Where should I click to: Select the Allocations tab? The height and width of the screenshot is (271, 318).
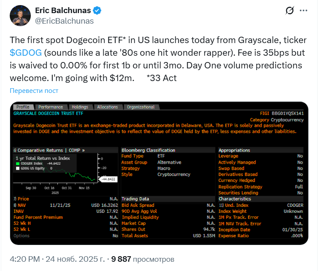point(108,107)
